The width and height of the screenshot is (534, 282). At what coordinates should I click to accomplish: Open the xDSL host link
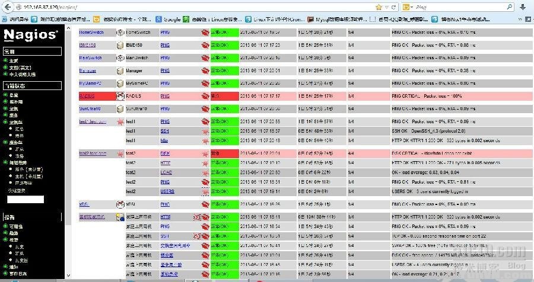click(84, 204)
